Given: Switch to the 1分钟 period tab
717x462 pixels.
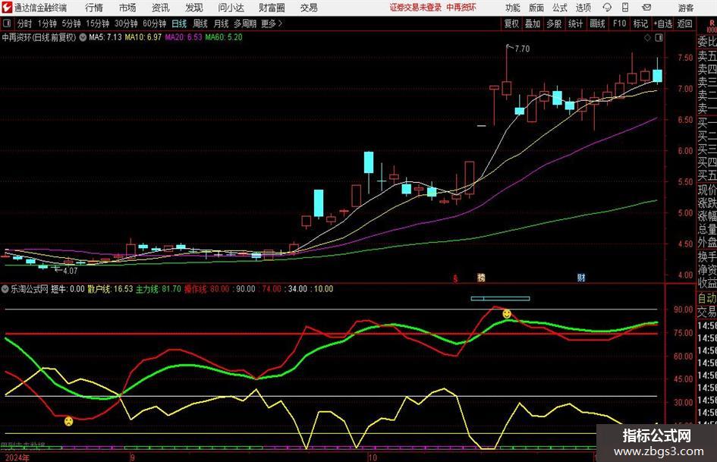Looking at the screenshot, I should click(x=47, y=24).
